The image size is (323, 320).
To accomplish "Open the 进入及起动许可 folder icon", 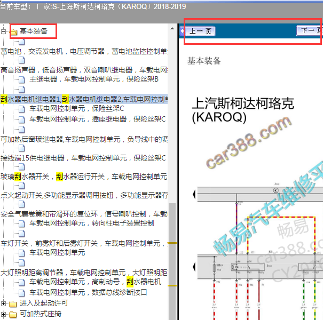I will [x=13, y=304].
